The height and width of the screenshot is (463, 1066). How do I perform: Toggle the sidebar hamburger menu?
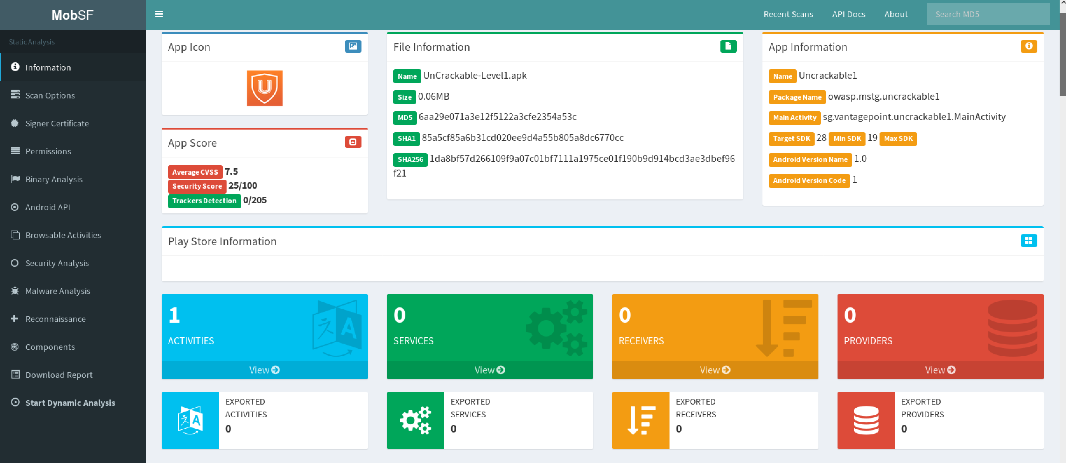click(x=159, y=14)
